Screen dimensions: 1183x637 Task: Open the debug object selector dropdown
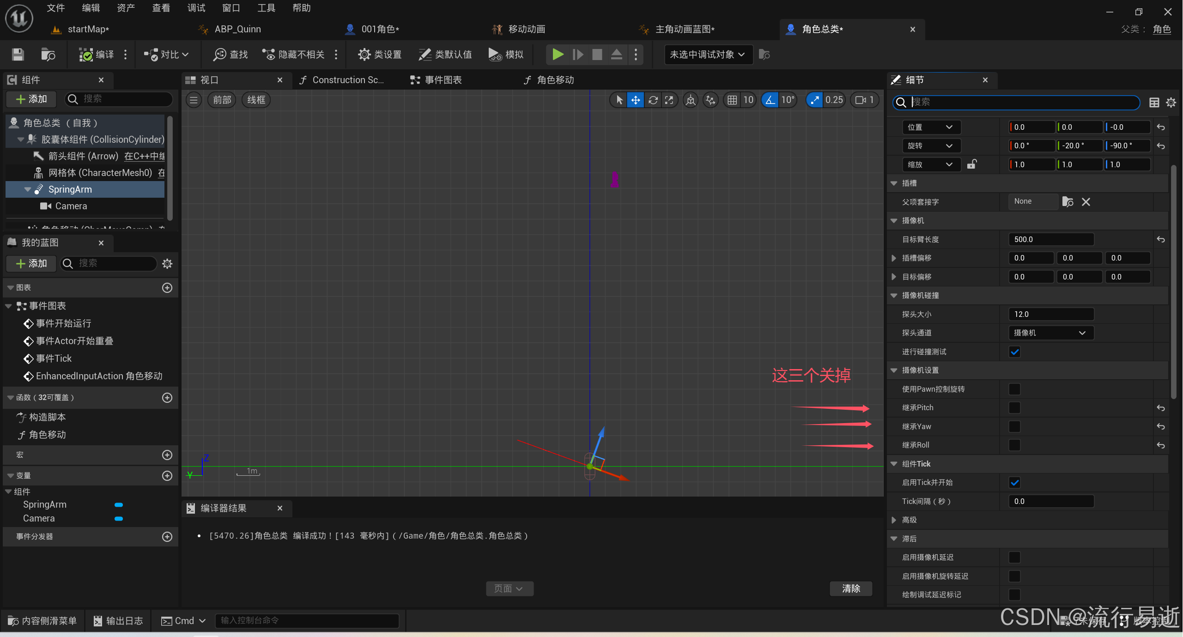point(708,55)
